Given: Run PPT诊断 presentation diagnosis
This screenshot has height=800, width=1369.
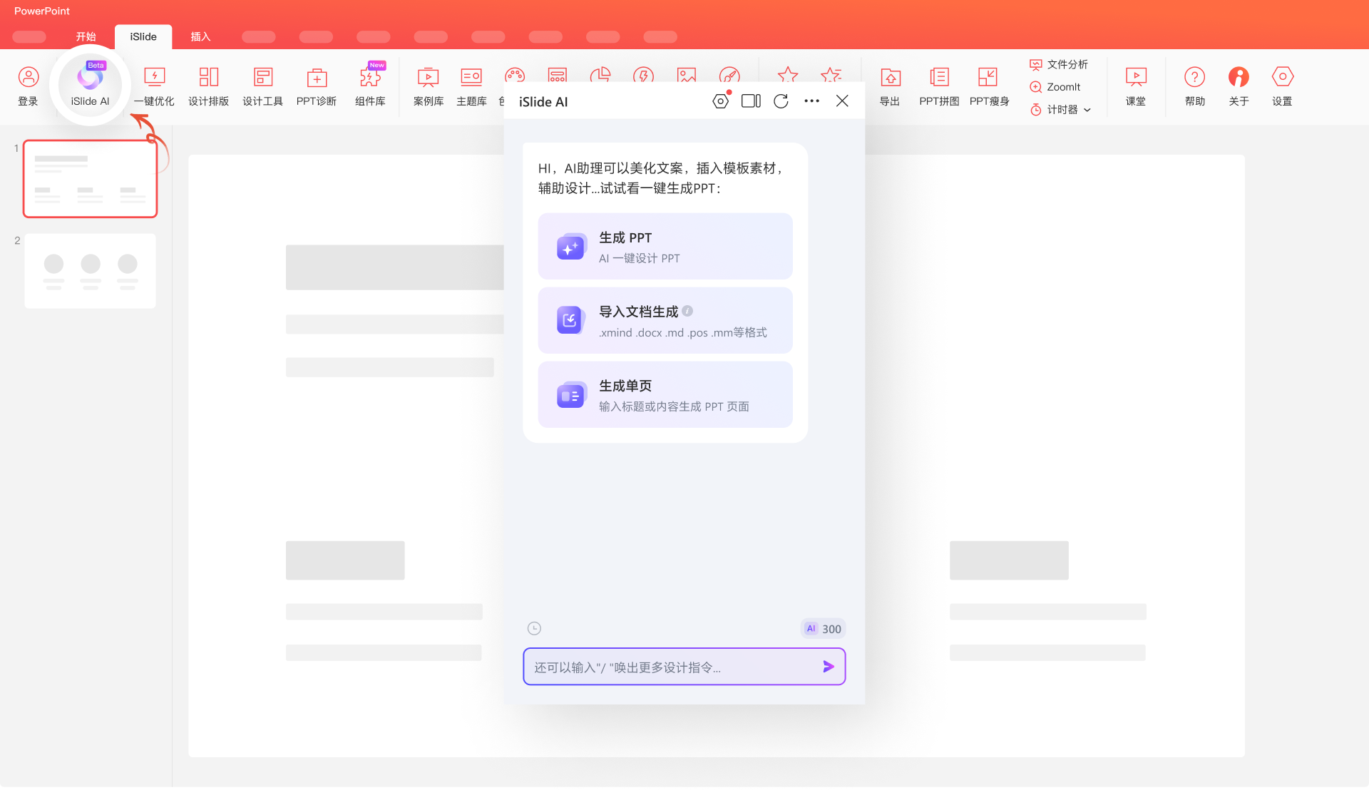Looking at the screenshot, I should click(x=316, y=86).
